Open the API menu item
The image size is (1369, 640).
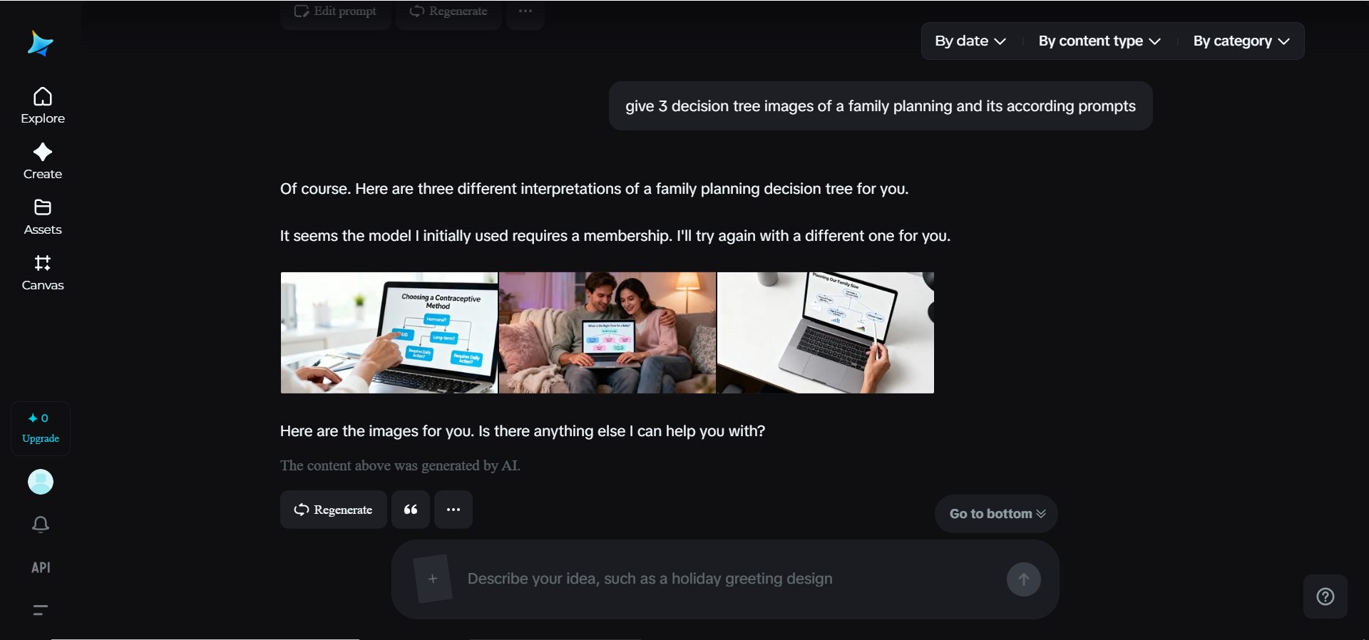41,567
